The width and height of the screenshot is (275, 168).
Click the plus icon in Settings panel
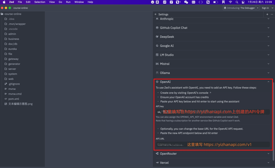tap(267, 14)
